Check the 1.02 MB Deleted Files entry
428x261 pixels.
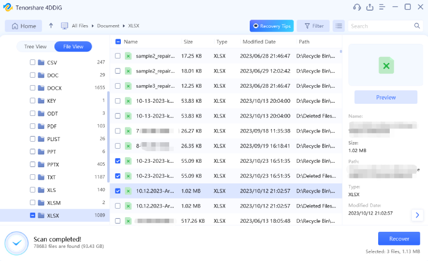tap(118, 206)
